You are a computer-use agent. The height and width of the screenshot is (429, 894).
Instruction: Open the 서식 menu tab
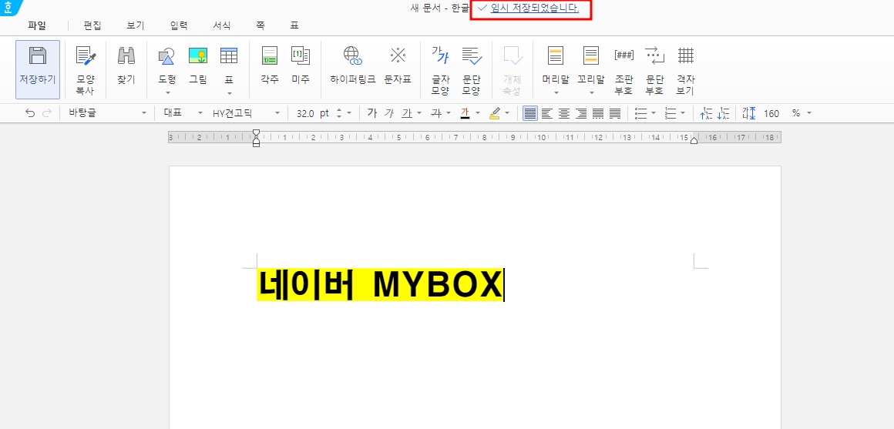pyautogui.click(x=222, y=25)
